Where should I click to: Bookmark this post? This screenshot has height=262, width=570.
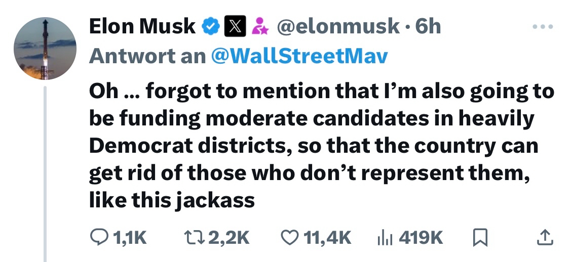pyautogui.click(x=480, y=238)
